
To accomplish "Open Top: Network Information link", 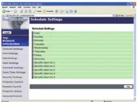I will (11, 41).
